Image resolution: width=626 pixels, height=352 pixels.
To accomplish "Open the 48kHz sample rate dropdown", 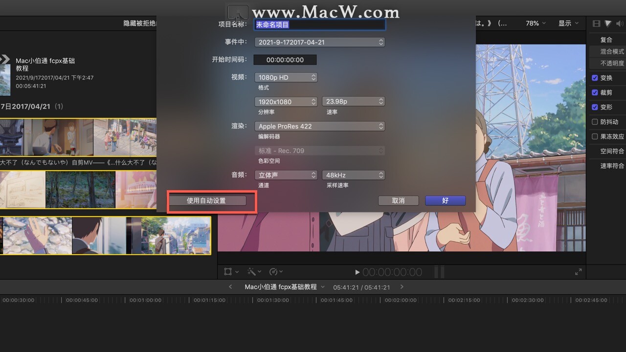I will (x=354, y=175).
